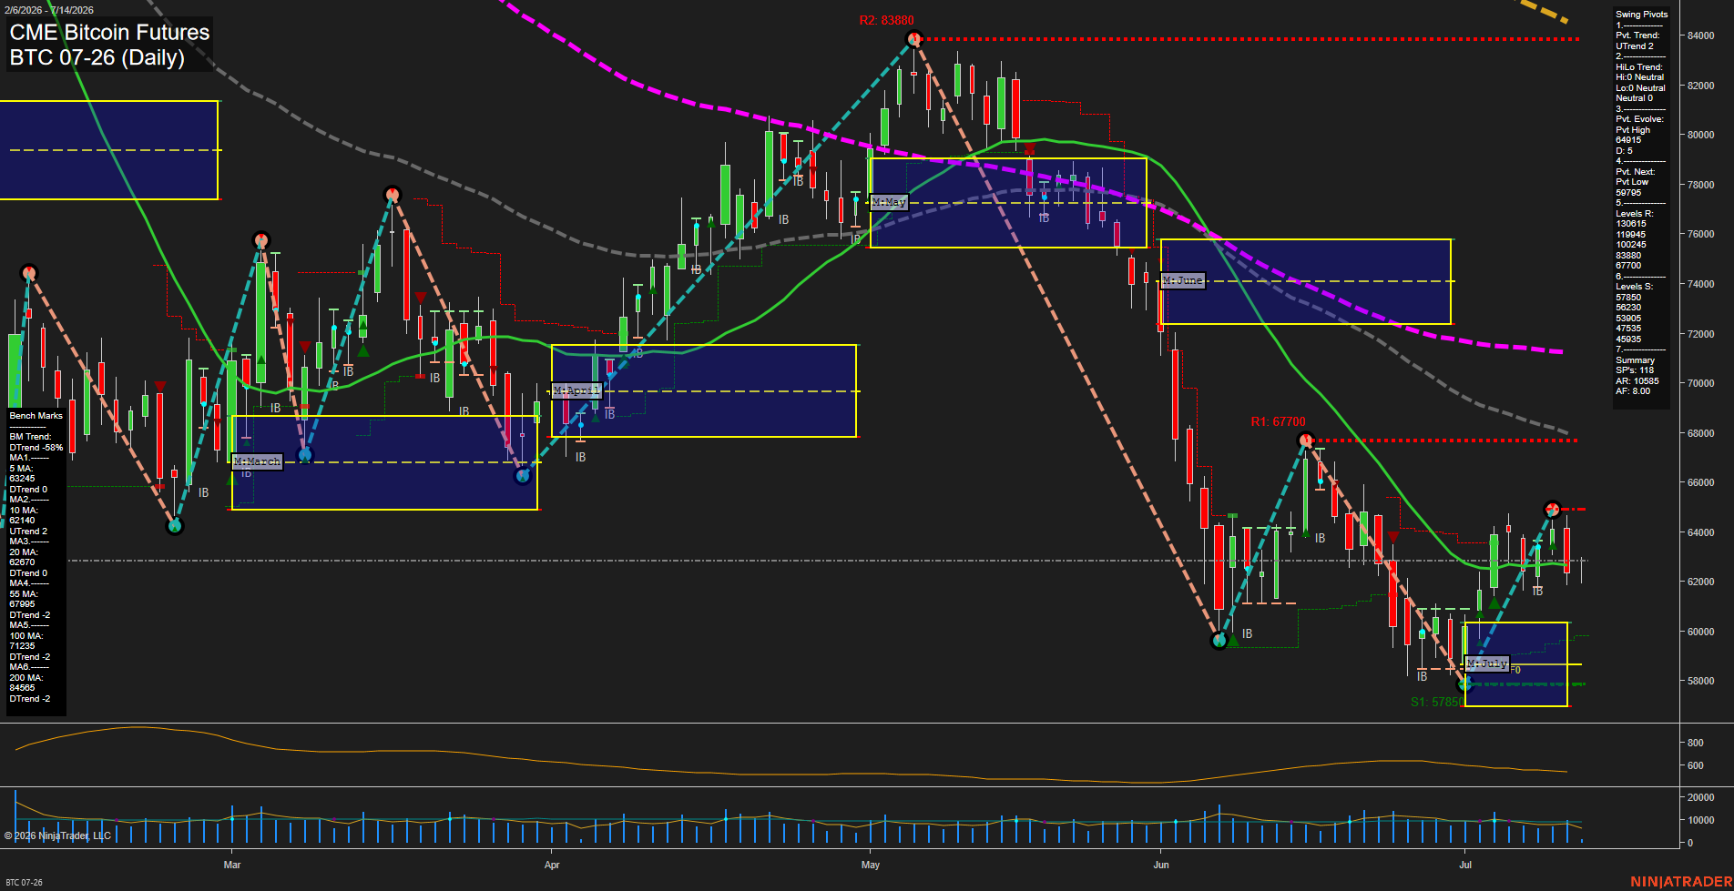Click the 10 MA value 62140
The image size is (1734, 891).
click(x=22, y=521)
